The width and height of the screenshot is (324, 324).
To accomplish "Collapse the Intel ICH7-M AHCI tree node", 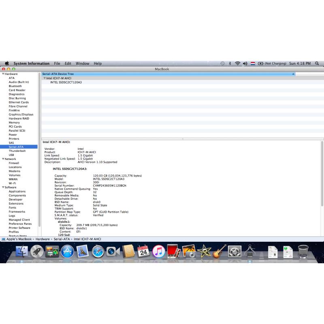I will click(45, 78).
